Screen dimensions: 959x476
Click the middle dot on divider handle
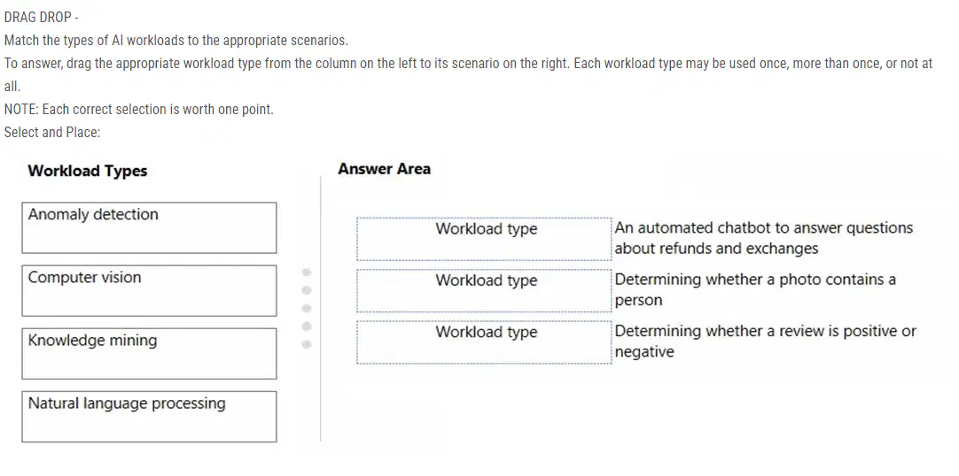(307, 308)
